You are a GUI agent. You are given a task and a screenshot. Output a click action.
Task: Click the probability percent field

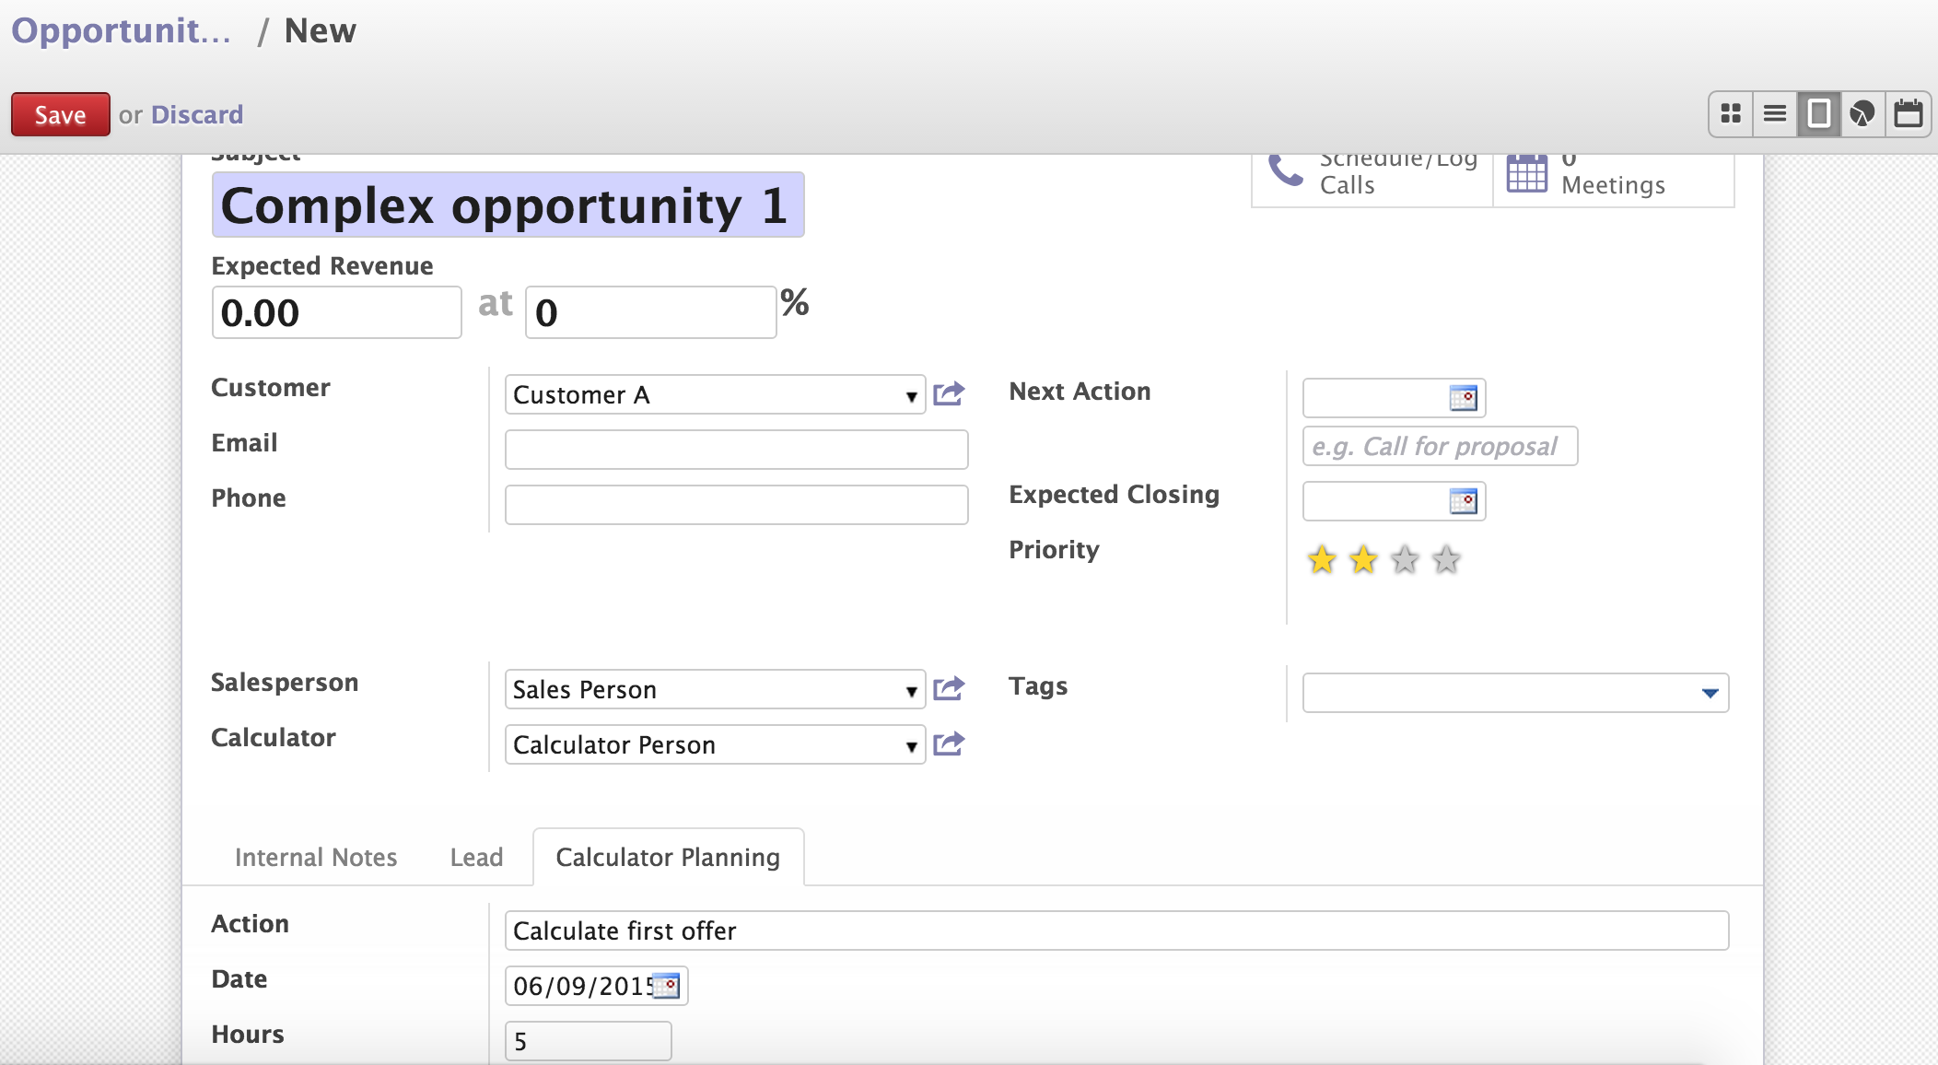click(650, 312)
